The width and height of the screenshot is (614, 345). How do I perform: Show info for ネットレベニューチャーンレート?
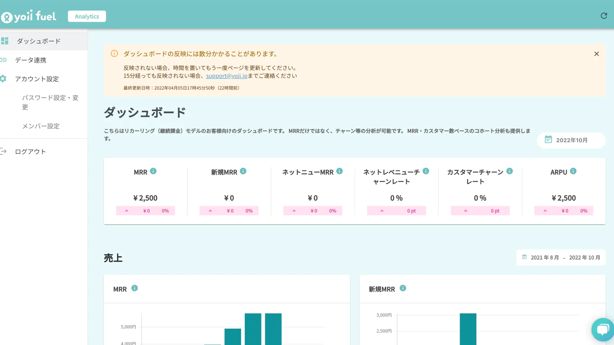pos(426,171)
